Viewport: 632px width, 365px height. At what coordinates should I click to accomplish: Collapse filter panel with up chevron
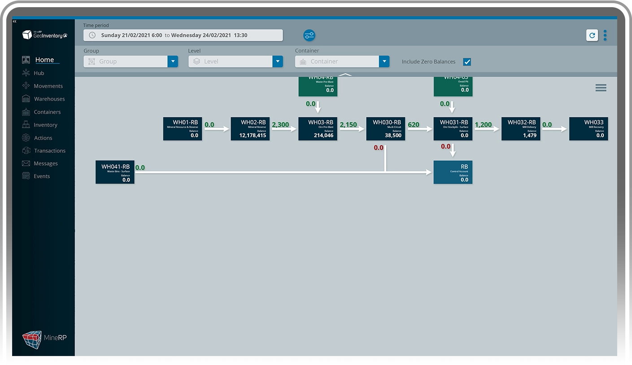tap(345, 75)
